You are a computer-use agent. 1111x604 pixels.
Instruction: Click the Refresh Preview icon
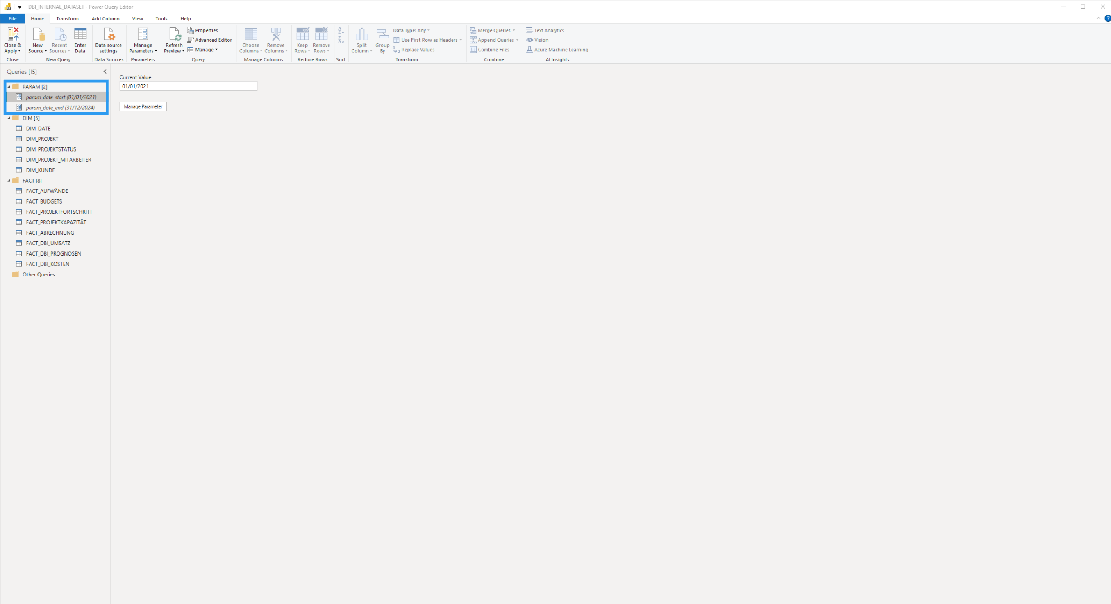click(174, 34)
